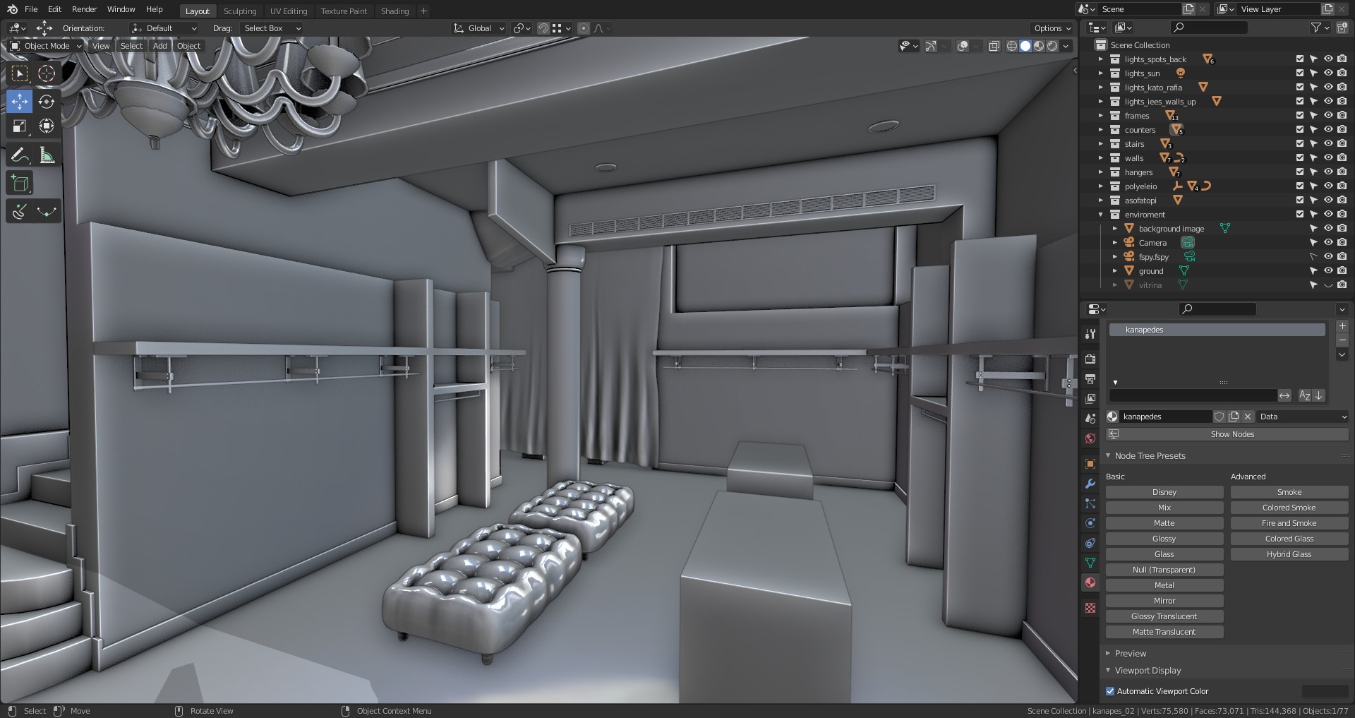The image size is (1355, 718).
Task: Click the viewport display color swatch
Action: point(1324,691)
